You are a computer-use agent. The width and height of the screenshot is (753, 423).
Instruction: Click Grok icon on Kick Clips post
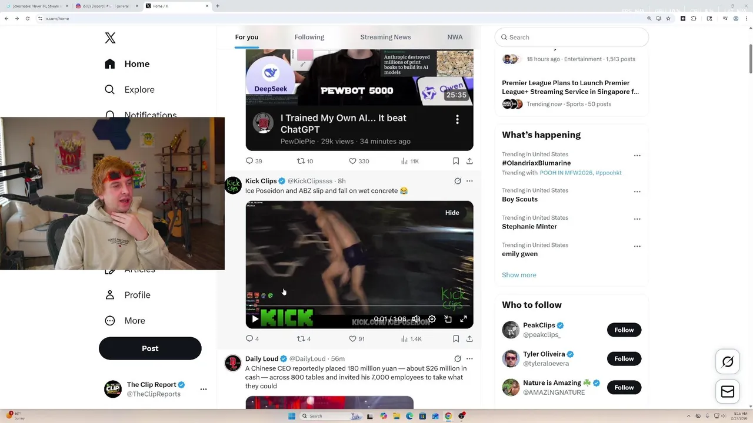tap(458, 181)
